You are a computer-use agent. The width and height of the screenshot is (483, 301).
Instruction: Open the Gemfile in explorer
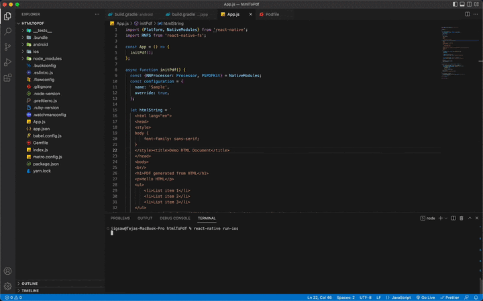pyautogui.click(x=40, y=143)
